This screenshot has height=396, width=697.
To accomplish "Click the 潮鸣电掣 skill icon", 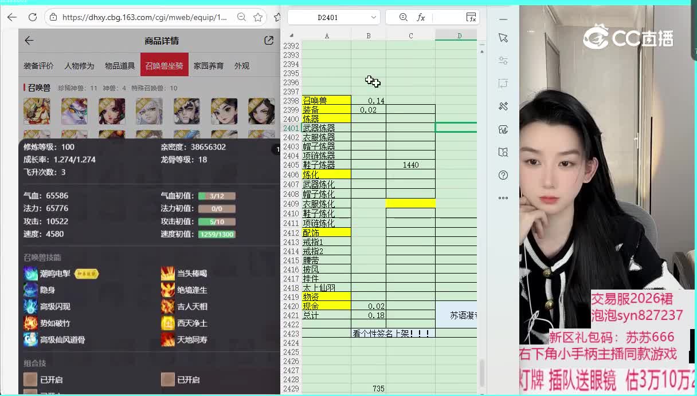I will [x=30, y=274].
